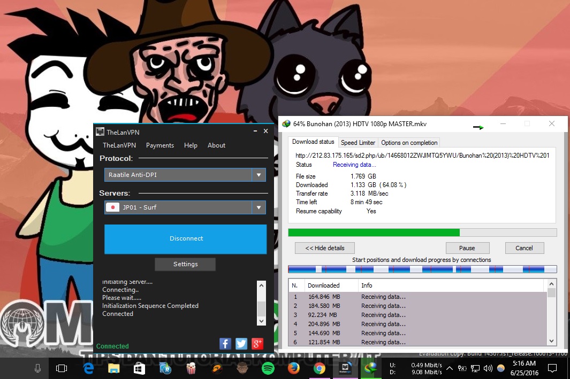Select connection row with 204.896 MB

tap(417, 324)
